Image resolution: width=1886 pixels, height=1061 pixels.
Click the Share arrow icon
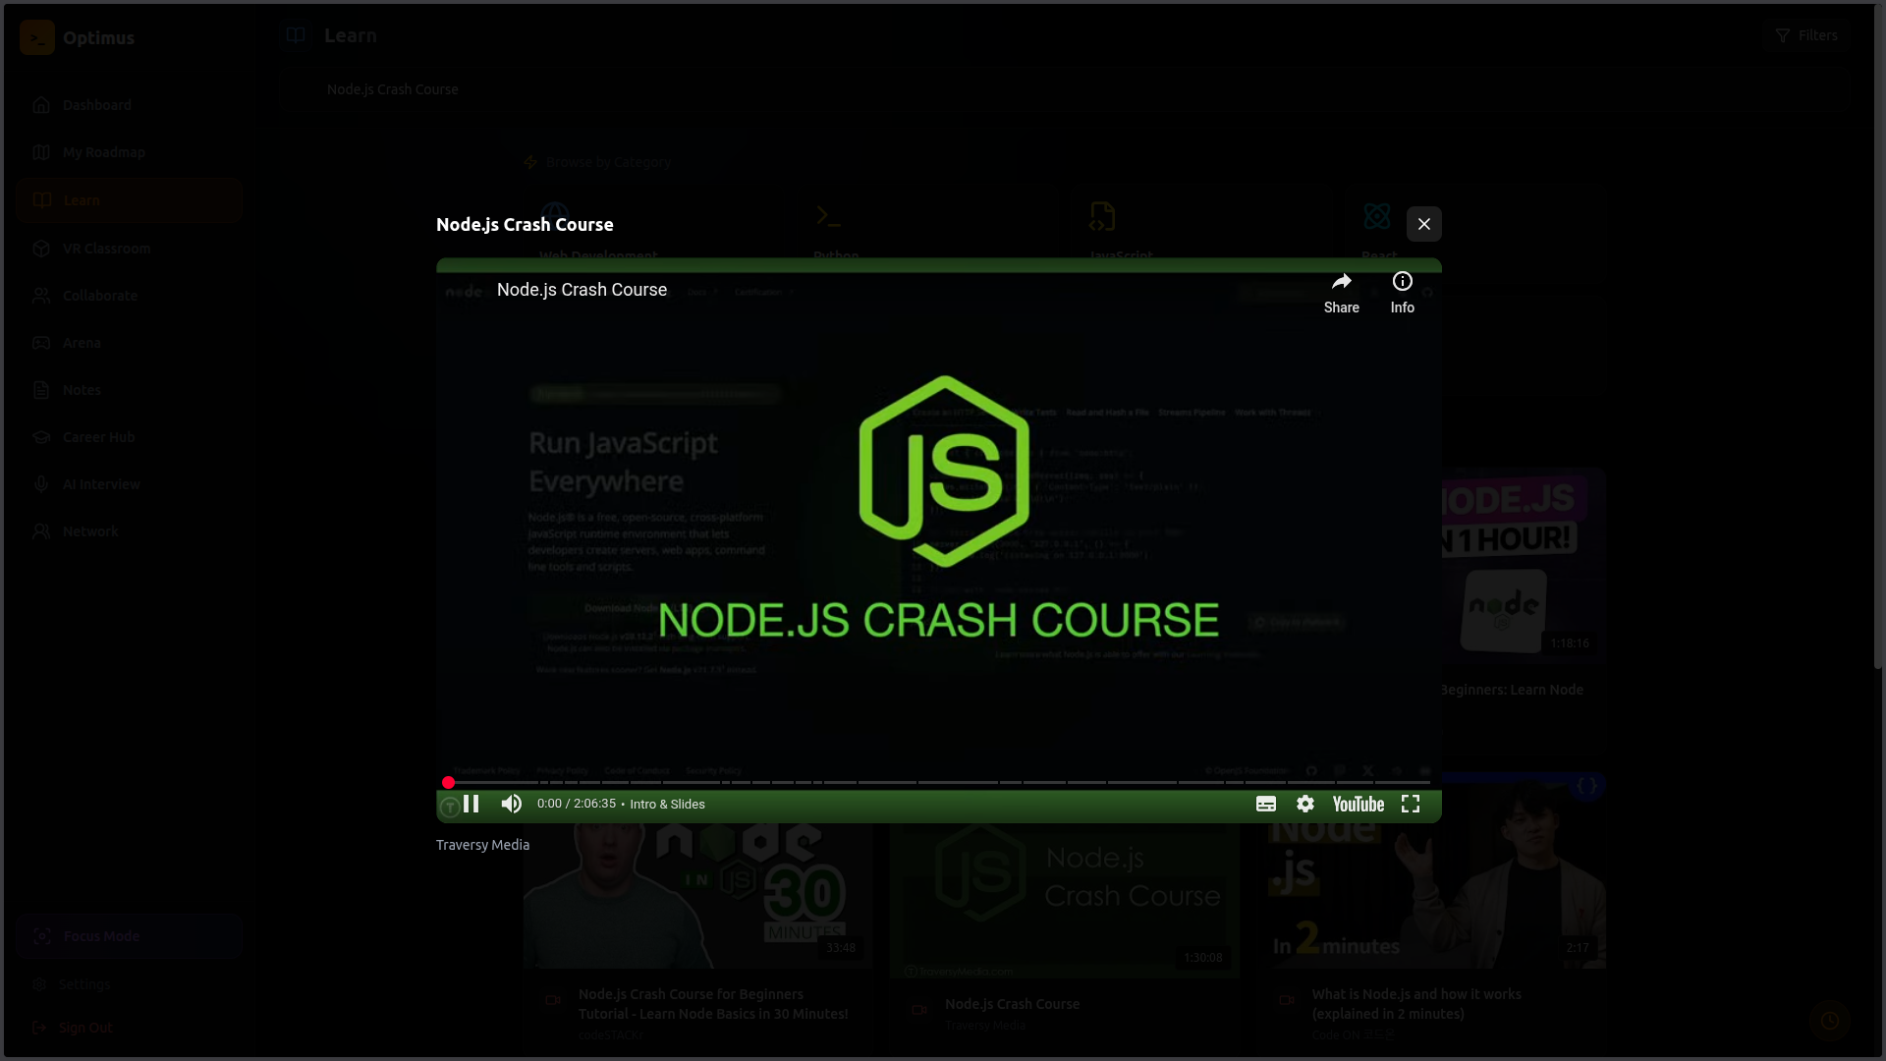[1341, 283]
